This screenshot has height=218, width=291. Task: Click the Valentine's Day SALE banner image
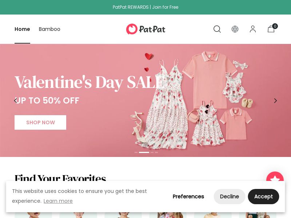tap(145, 100)
